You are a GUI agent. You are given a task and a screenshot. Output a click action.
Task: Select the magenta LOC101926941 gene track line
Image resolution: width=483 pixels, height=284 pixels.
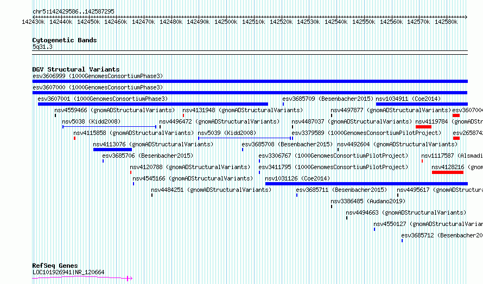[x=82, y=278]
